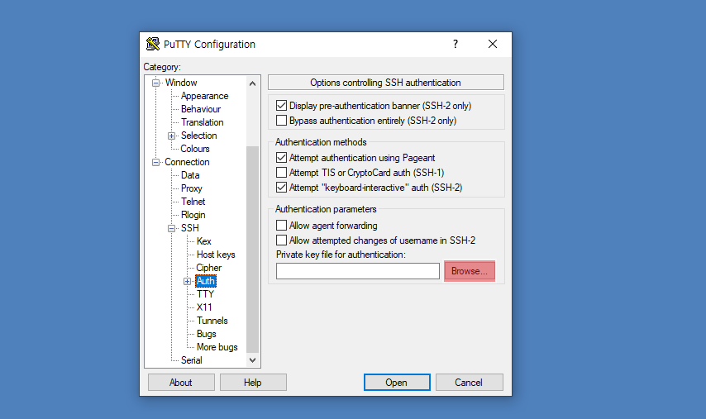Select Appearance in category tree
Screen dimensions: 706x419
pyautogui.click(x=204, y=96)
